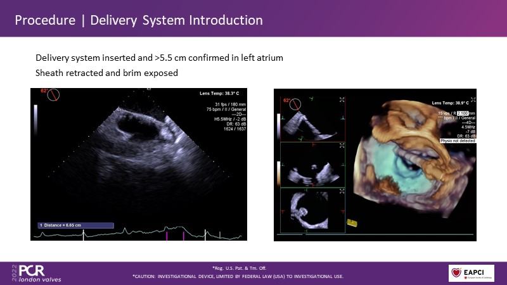Click expand icon on middle multiplanar view
Viewport: 507px width, 285px height.
342,145
